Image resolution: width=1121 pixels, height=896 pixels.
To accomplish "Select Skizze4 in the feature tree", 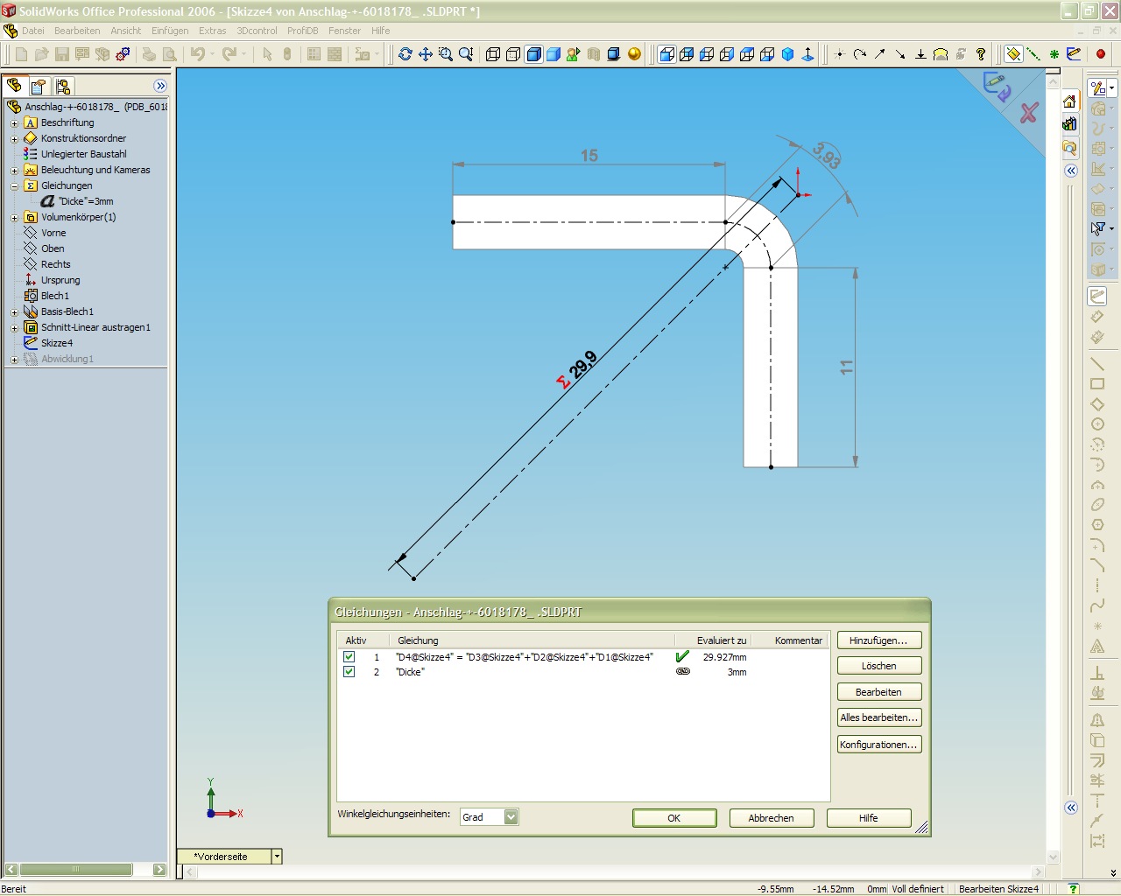I will (x=56, y=343).
